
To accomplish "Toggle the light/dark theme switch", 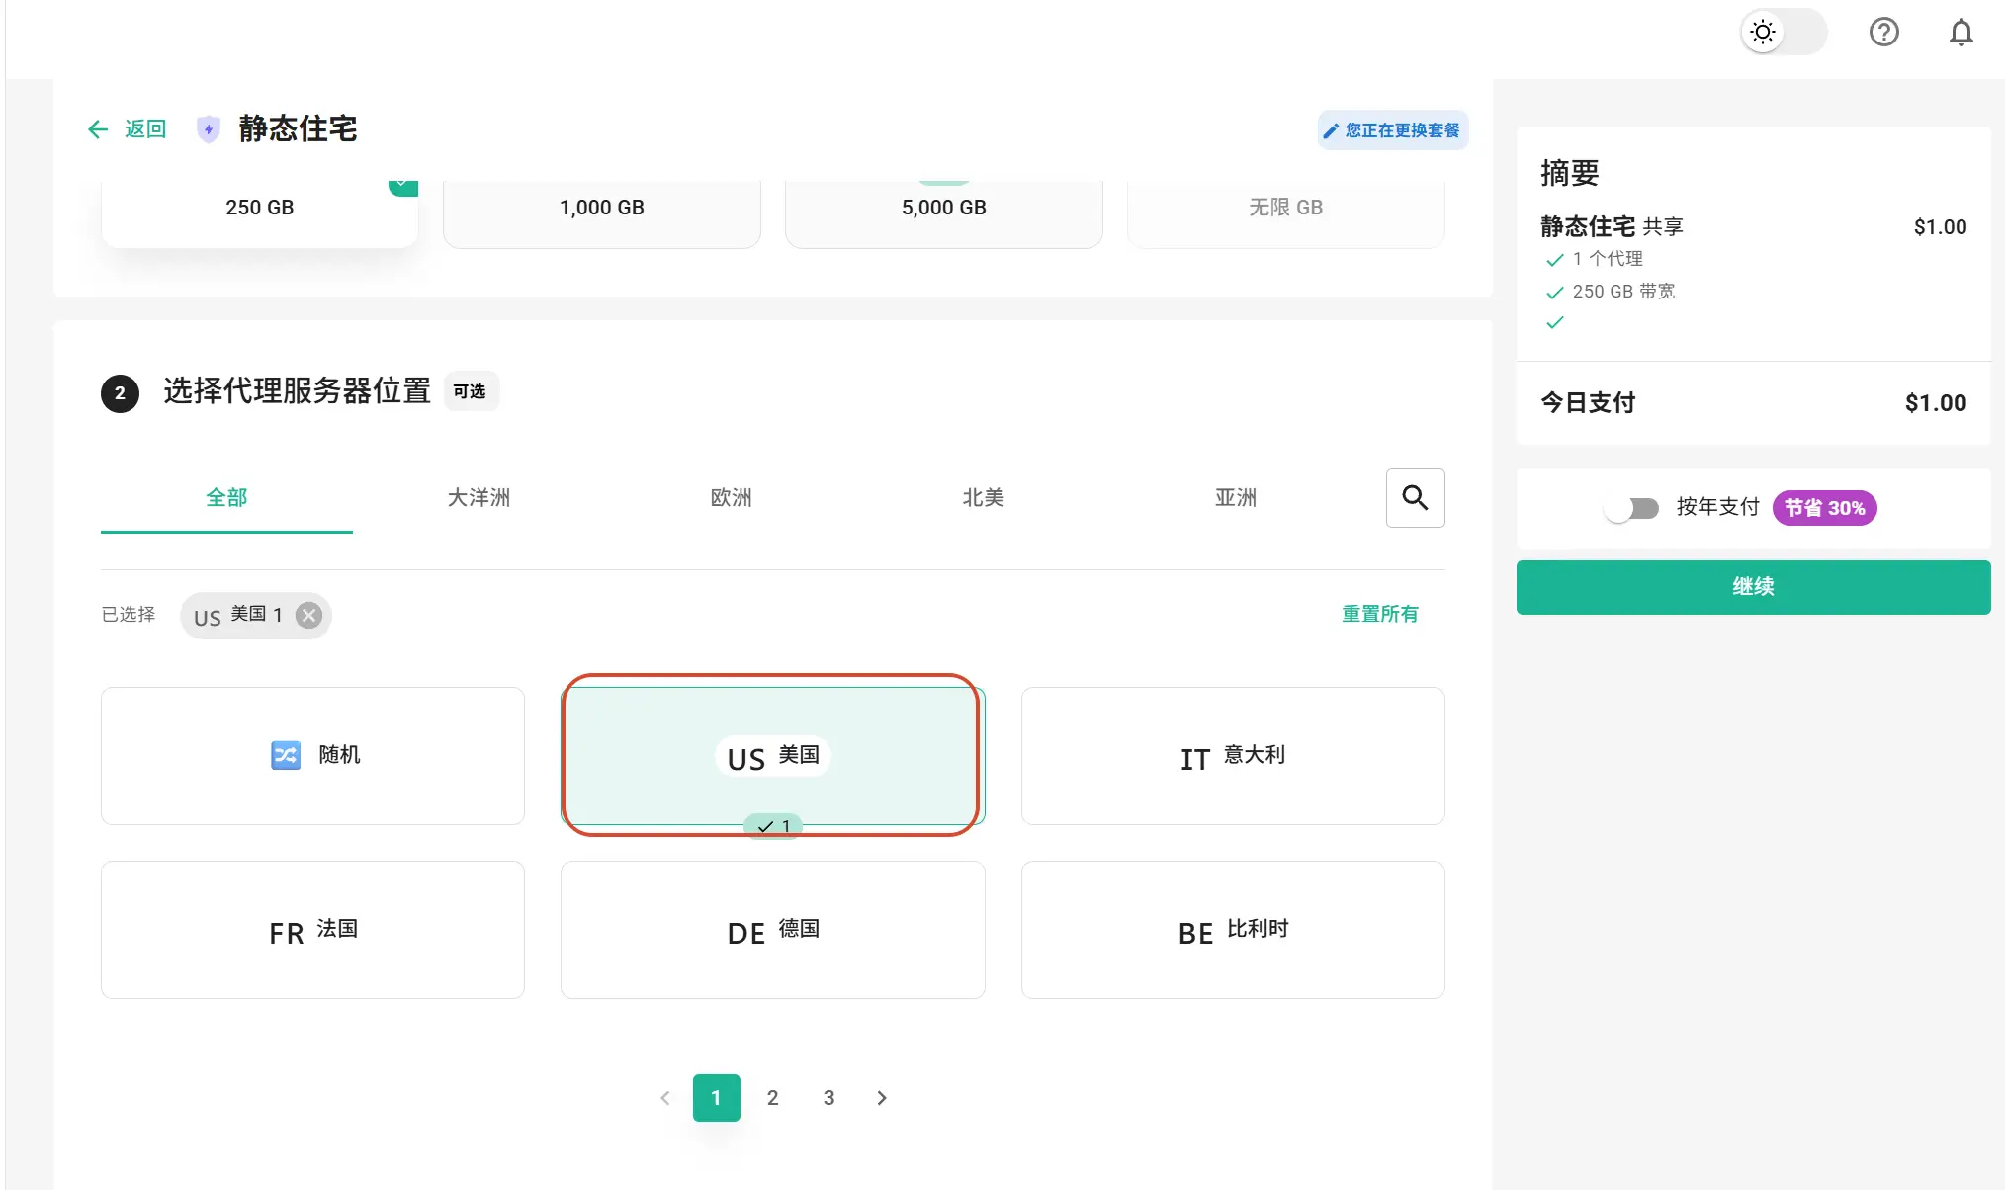I will 1783,33.
